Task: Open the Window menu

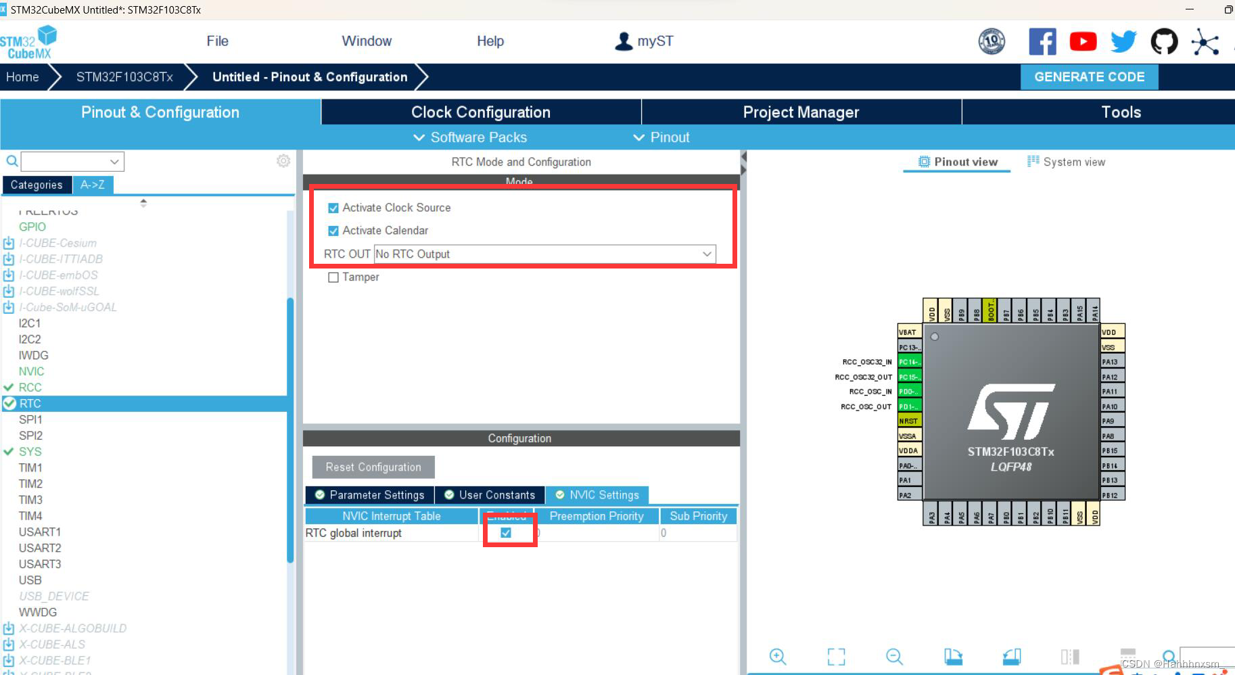Action: coord(367,41)
